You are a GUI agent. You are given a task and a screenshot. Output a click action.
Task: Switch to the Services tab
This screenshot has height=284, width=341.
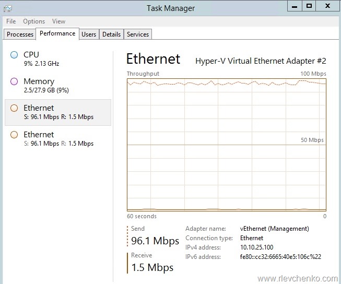coord(138,34)
